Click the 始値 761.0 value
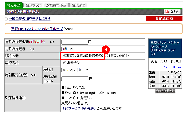 (x=165, y=77)
